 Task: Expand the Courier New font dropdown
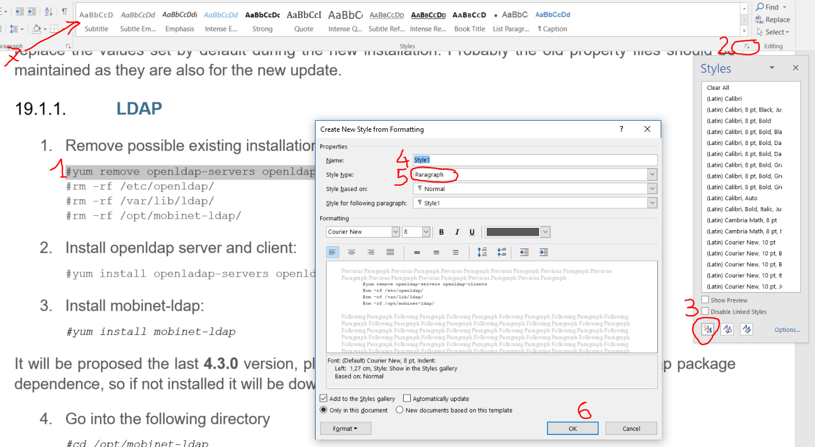(395, 232)
